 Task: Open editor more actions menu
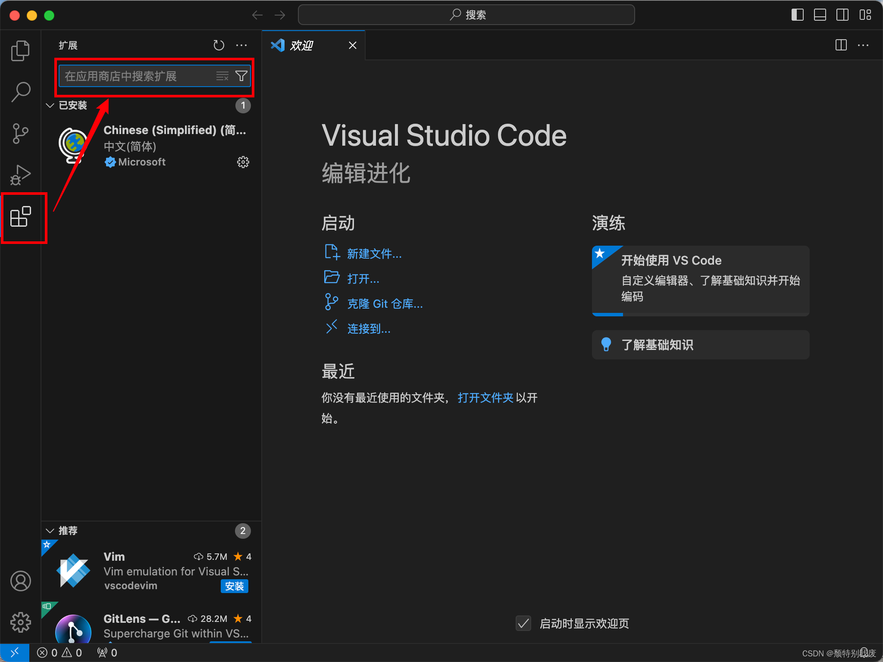point(863,45)
